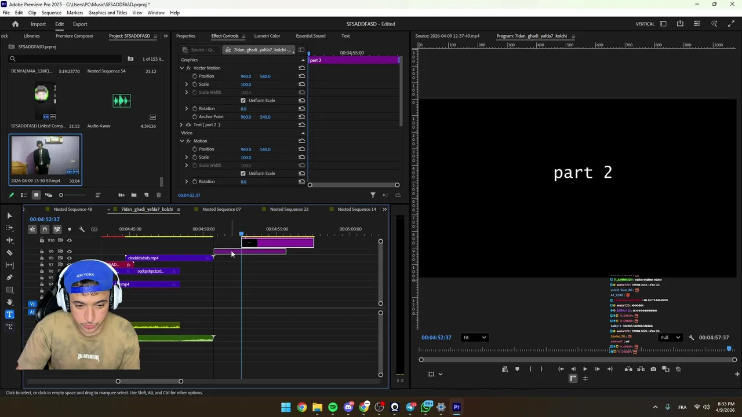Toggle V10 track lock
This screenshot has height=417, width=742.
point(42,240)
